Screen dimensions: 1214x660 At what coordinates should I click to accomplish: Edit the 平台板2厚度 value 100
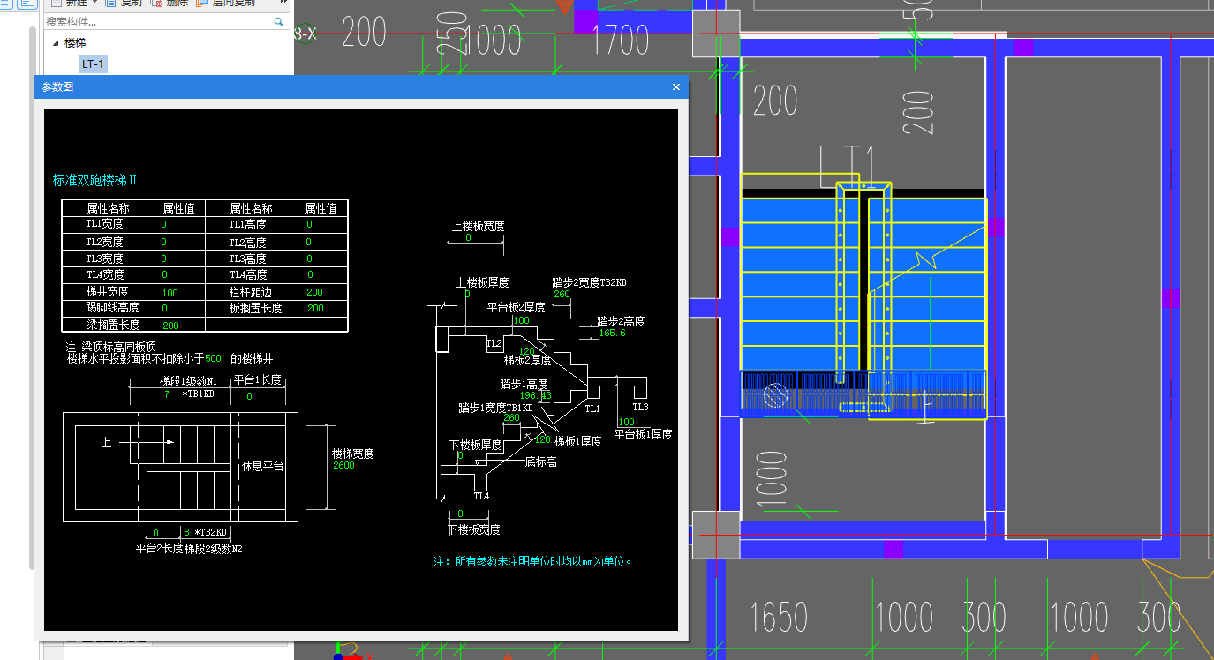521,320
